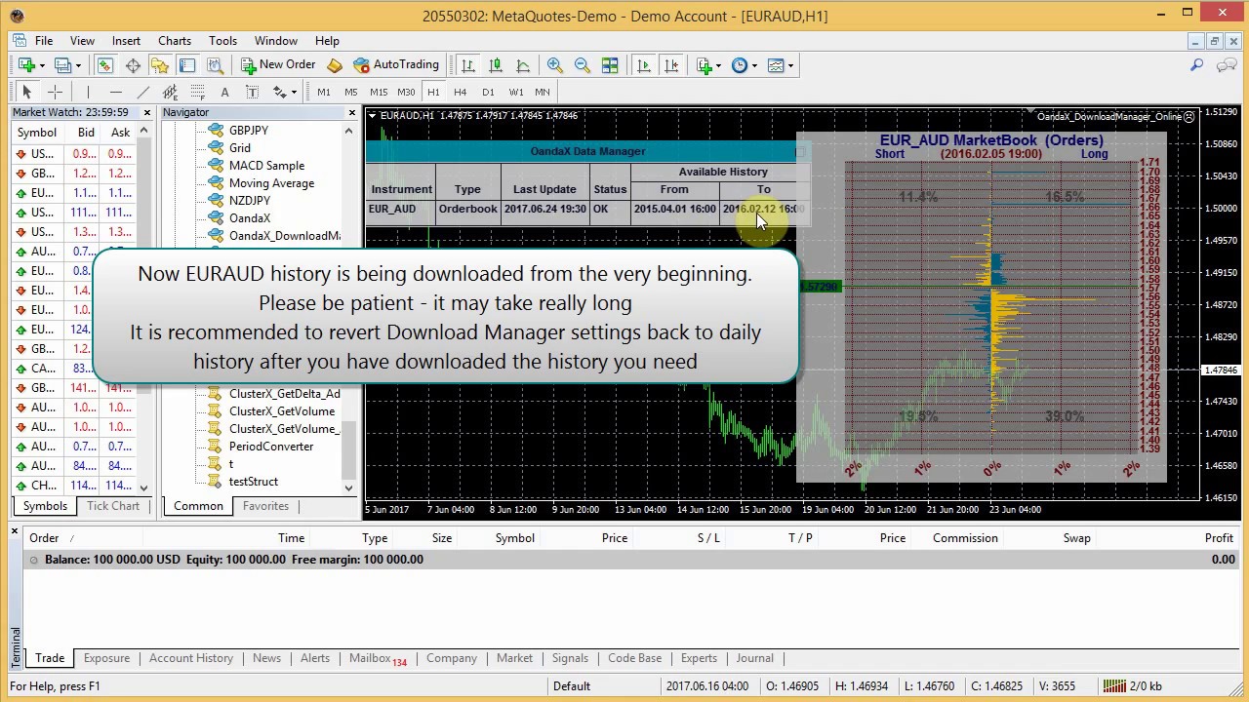The width and height of the screenshot is (1249, 702).
Task: Select the text label T tool
Action: (252, 92)
